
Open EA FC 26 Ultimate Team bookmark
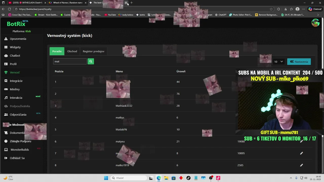pos(293,15)
